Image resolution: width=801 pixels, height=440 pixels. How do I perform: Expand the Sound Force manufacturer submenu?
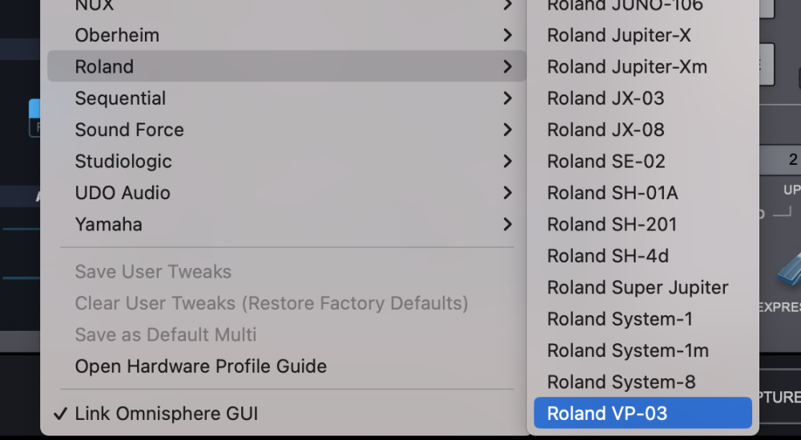pos(129,130)
